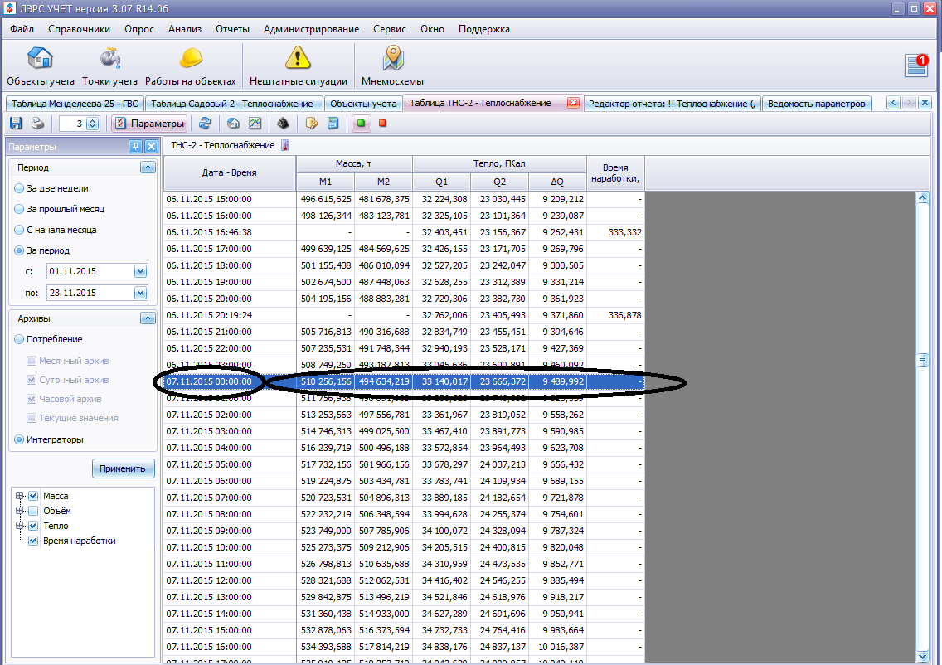Toggle the Часовой архив checkbox
The image size is (942, 665).
coord(32,399)
